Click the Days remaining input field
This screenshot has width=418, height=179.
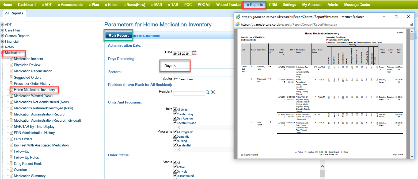point(203,66)
